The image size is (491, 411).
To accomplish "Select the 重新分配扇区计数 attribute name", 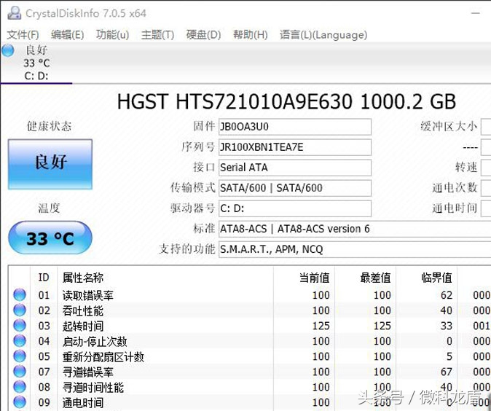I will coord(103,357).
